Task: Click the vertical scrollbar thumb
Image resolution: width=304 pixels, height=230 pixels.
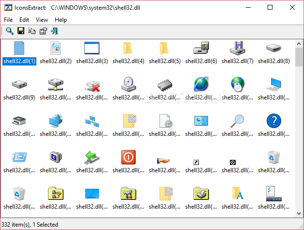Action: pyautogui.click(x=299, y=57)
